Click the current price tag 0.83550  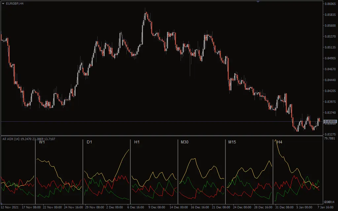[330, 122]
